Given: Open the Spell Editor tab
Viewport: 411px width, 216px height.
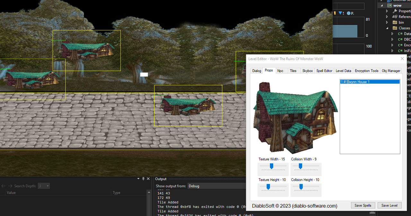Looking at the screenshot, I should [x=324, y=71].
